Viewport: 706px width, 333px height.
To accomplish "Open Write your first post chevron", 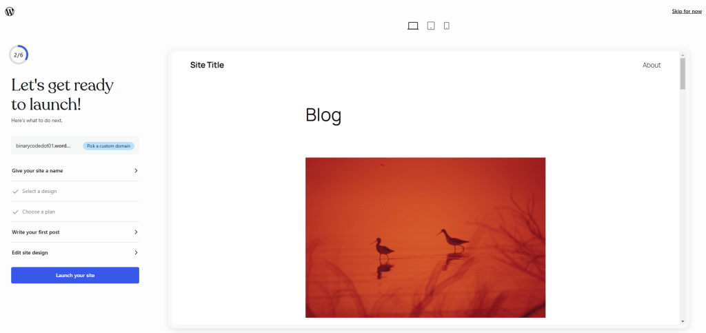I will click(136, 232).
